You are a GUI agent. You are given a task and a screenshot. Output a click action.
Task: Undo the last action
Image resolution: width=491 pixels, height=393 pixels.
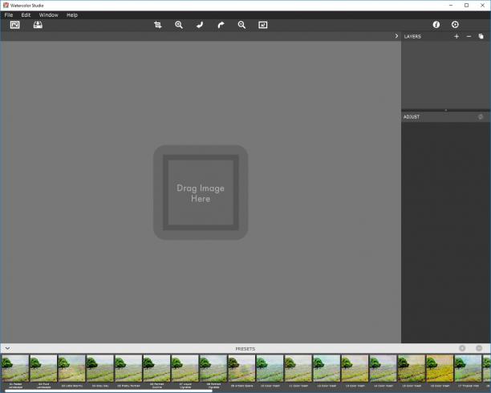click(200, 25)
